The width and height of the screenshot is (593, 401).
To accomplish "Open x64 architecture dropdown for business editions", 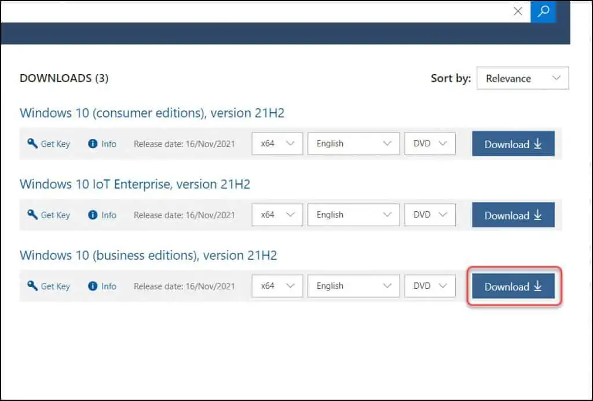I will tap(277, 286).
